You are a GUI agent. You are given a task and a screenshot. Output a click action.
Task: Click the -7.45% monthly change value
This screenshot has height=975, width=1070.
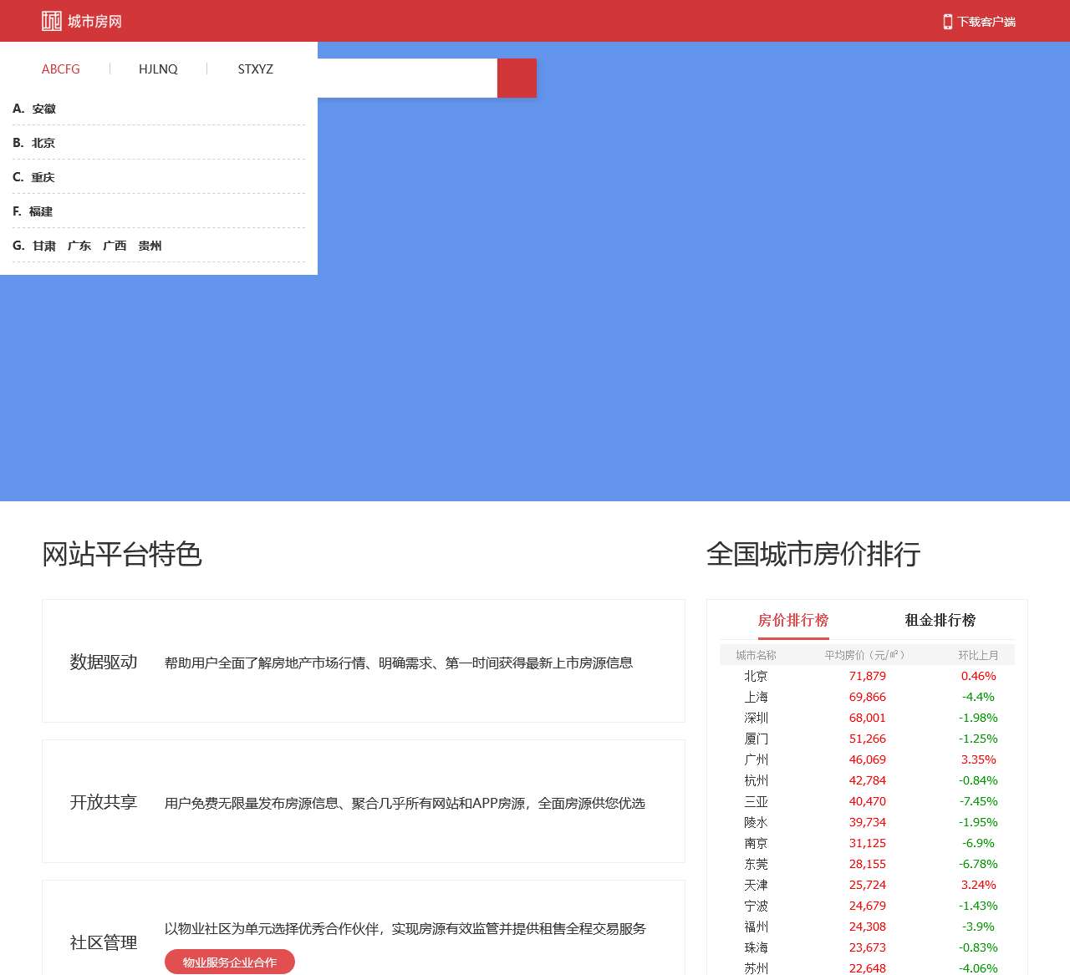[979, 801]
